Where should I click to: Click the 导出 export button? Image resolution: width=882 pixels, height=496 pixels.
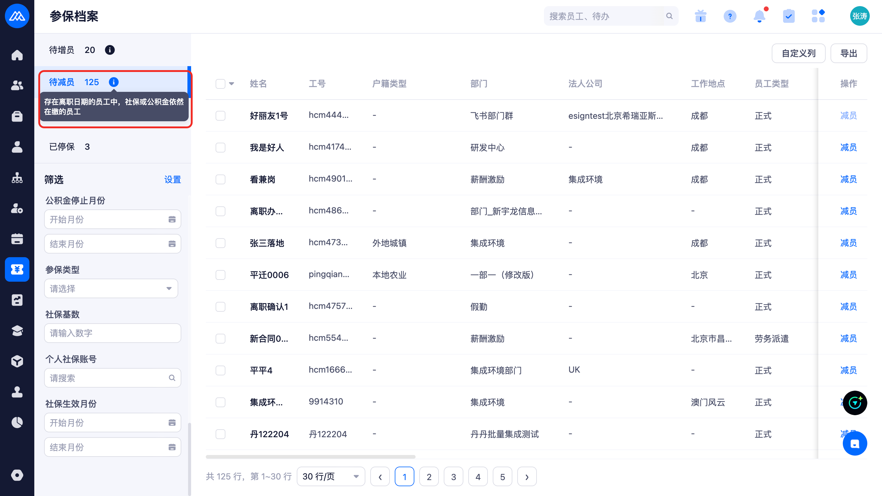pyautogui.click(x=848, y=53)
